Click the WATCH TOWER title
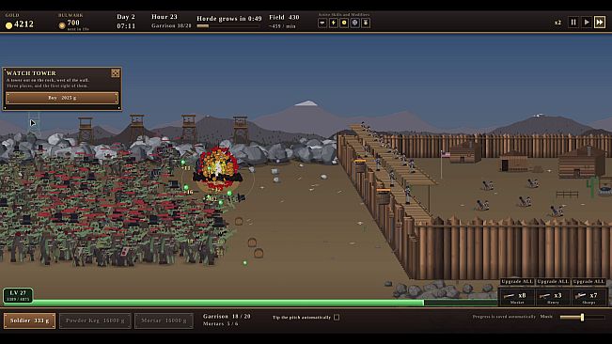 point(31,73)
